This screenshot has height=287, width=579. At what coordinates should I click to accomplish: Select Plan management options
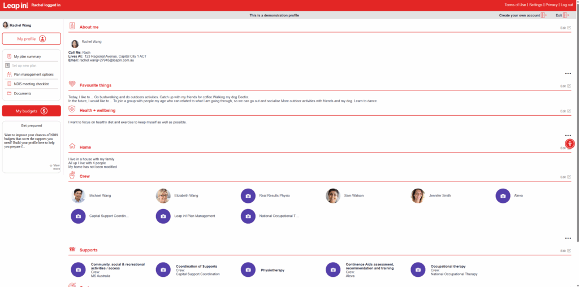tap(33, 75)
